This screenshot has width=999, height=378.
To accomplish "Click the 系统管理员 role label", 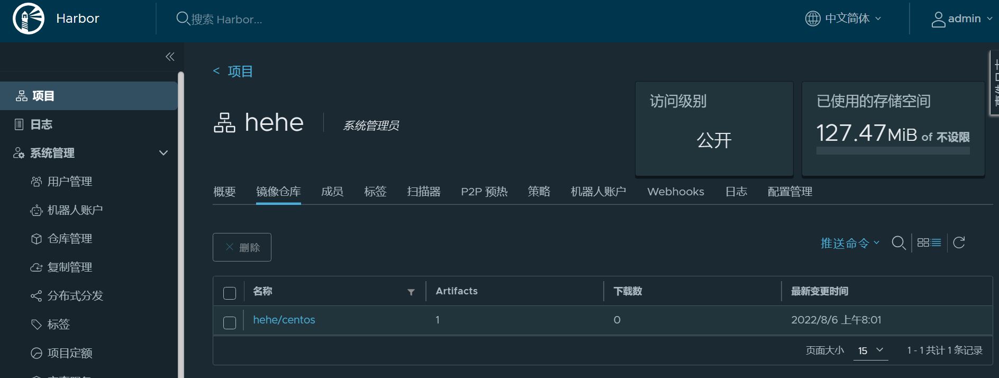I will (371, 125).
